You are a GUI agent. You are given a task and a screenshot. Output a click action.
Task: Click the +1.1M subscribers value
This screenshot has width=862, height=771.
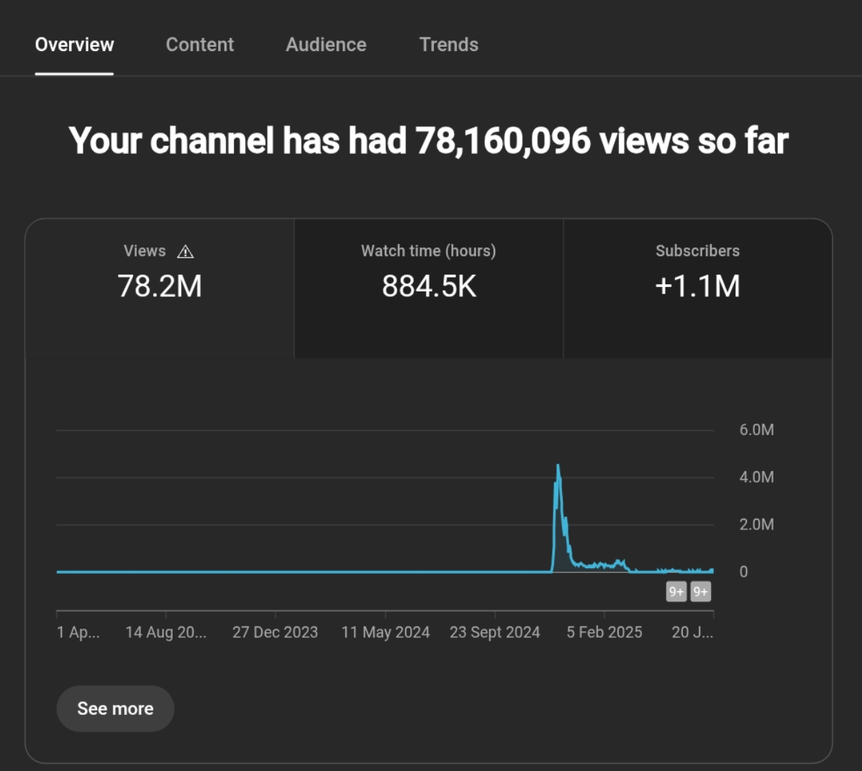[x=698, y=286]
